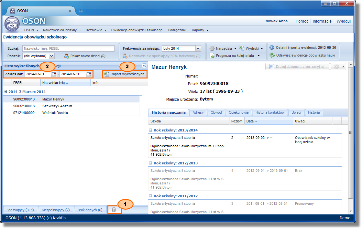The height and width of the screenshot is (229, 362).
Task: Open a new browser tab with plus
Action: point(81,11)
